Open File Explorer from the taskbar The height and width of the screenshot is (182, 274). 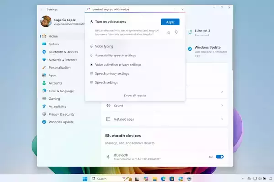pos(154,179)
